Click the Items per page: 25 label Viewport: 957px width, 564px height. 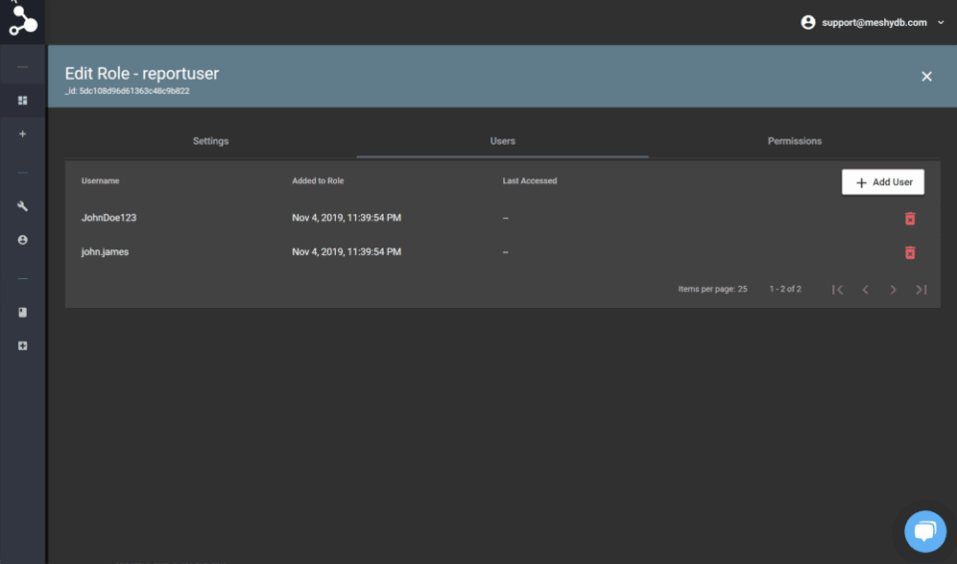(712, 289)
